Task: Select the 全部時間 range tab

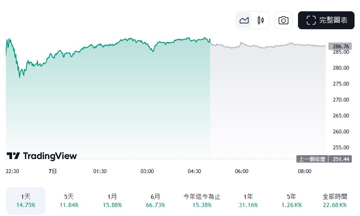Action: click(x=335, y=201)
